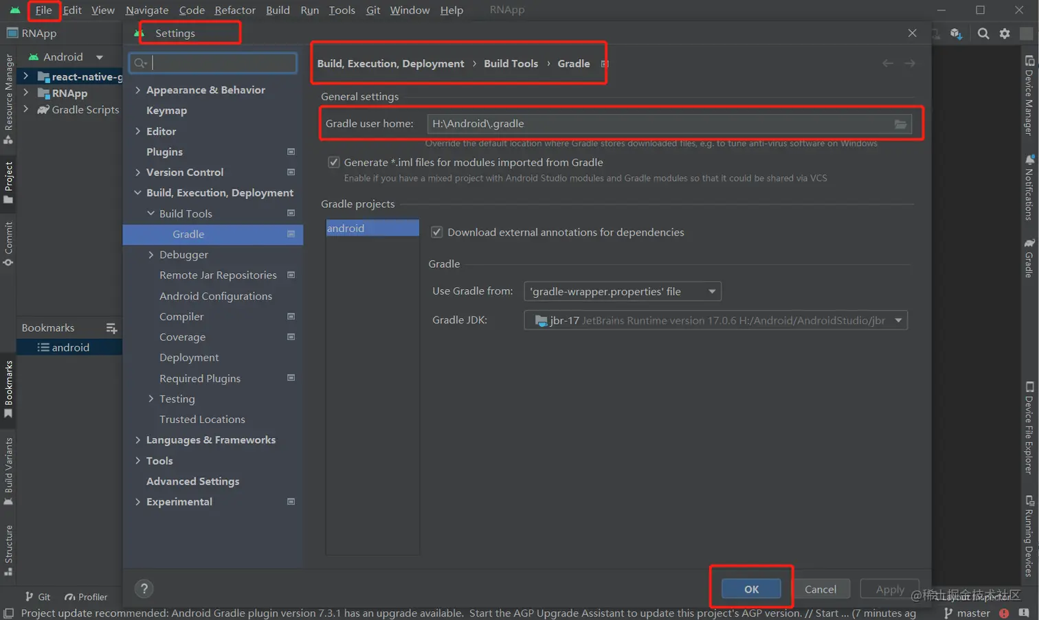Open the Gradle JDK dropdown
Screen dimensions: 1039x620
pos(715,320)
